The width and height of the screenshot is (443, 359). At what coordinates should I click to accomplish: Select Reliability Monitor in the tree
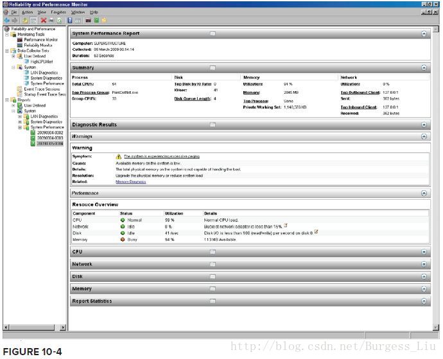click(38, 45)
